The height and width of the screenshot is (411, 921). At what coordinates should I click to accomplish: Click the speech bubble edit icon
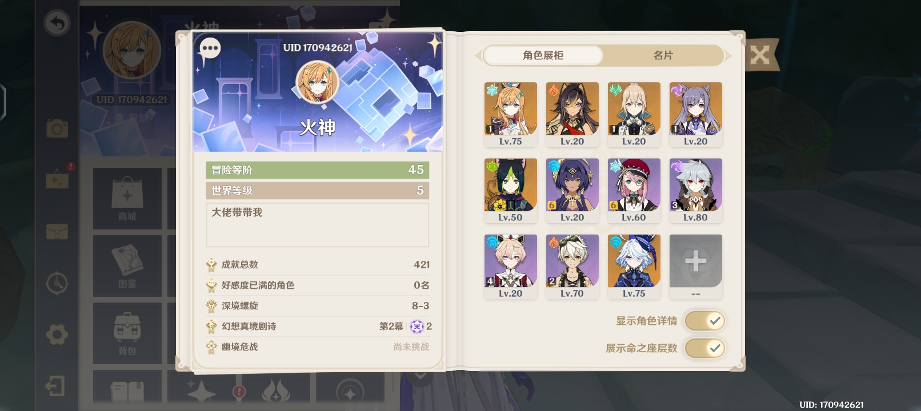tap(210, 49)
